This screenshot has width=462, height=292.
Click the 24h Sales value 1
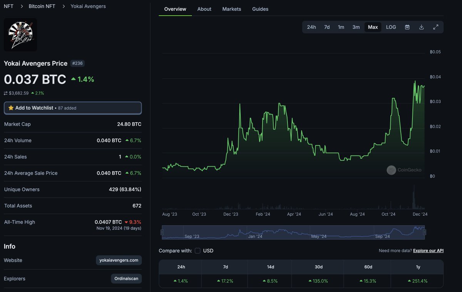pos(120,157)
